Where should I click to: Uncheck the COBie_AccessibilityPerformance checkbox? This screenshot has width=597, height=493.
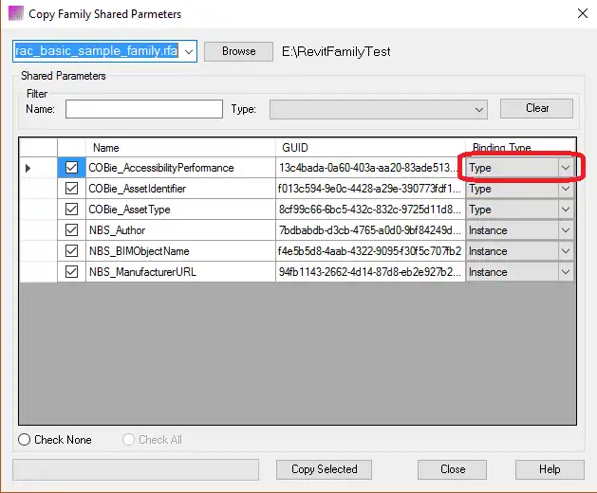coord(71,168)
